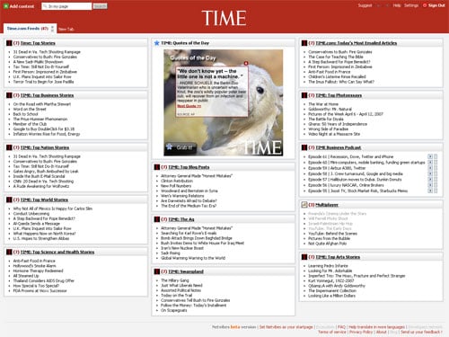
Task: Open "Woodward and Bernstein in Syria" post
Action: point(189,191)
